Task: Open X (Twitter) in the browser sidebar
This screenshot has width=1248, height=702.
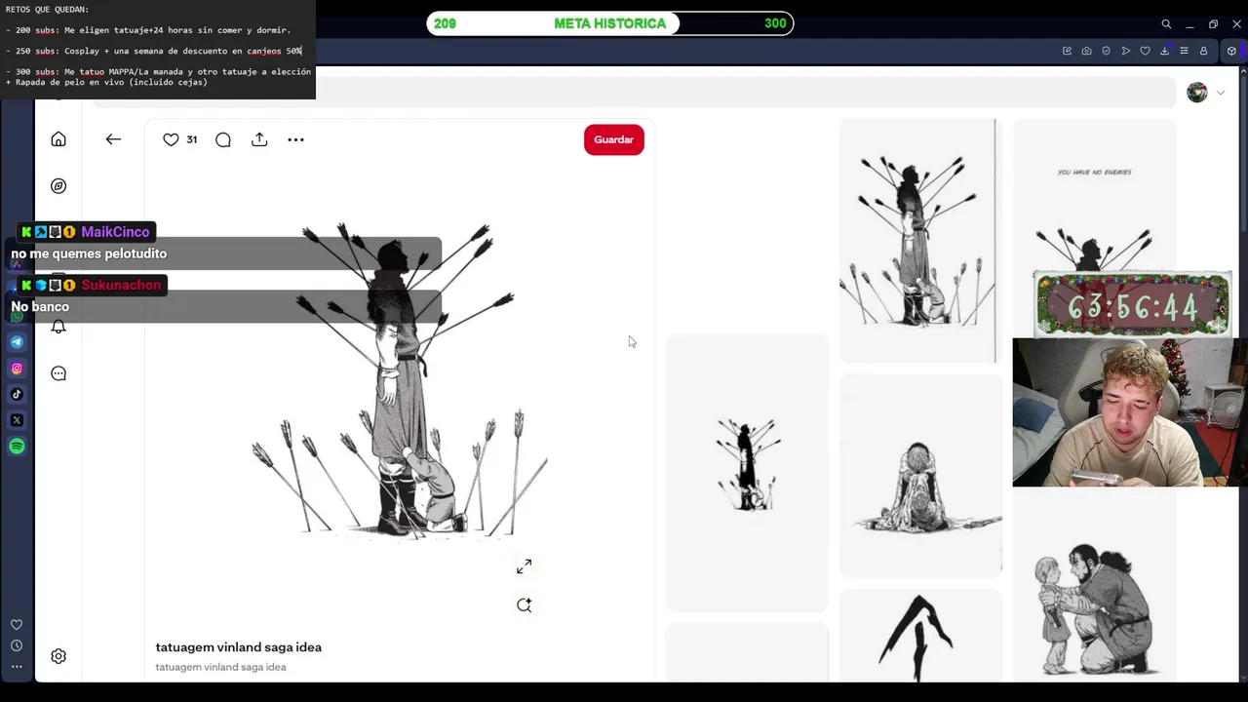Action: 17,420
